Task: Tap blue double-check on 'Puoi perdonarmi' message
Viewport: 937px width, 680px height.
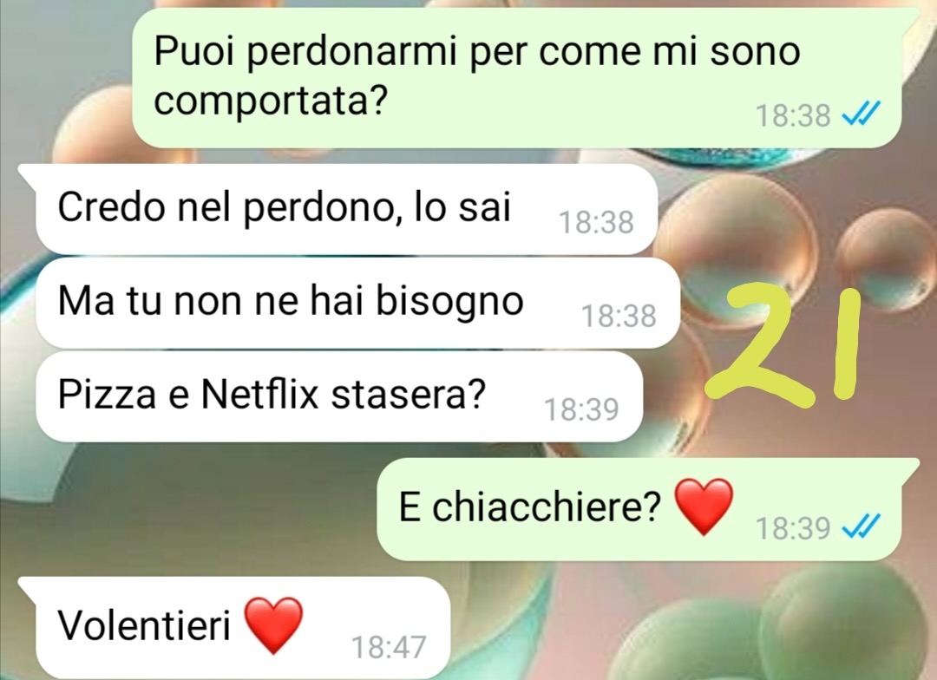Action: click(861, 113)
